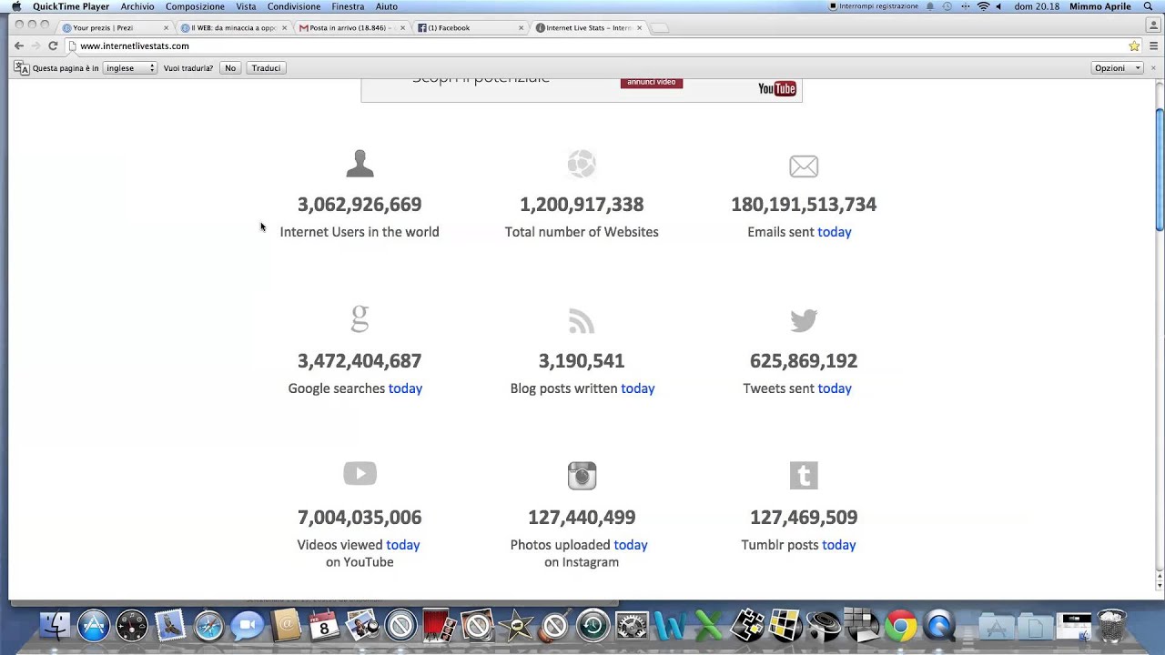Open the QuickTime Player application menu
Viewport: 1165px width, 655px height.
pyautogui.click(x=71, y=6)
